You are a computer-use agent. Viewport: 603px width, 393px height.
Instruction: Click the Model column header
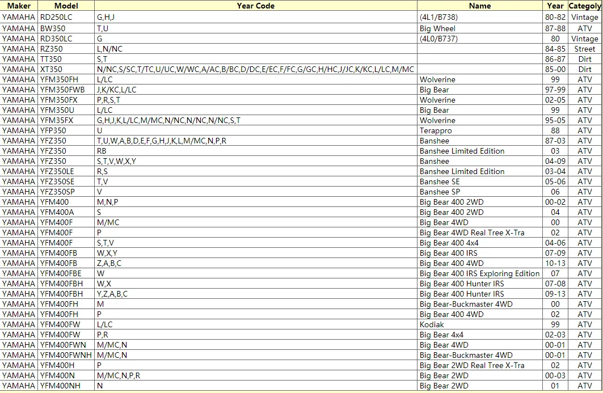[x=66, y=6]
